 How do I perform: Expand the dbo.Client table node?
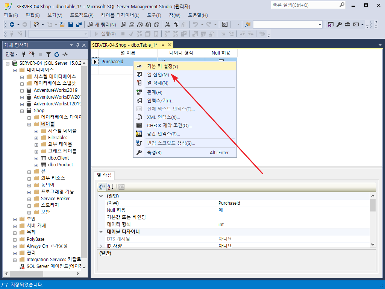click(36, 158)
